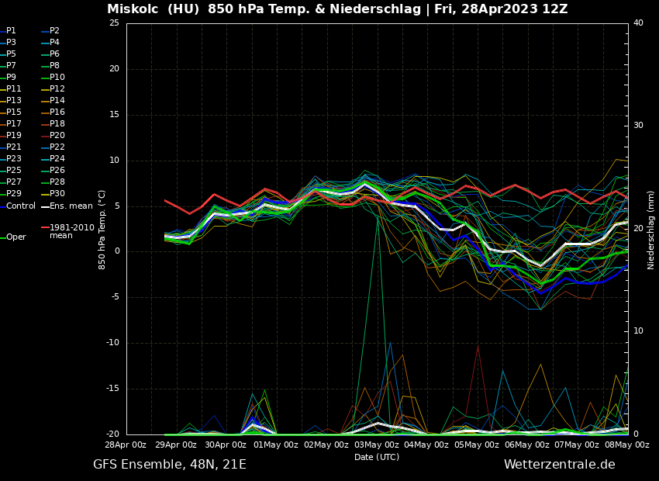Screen dimensions: 659x481
Task: Select the 06May 00z date tick label
Action: pyautogui.click(x=527, y=445)
